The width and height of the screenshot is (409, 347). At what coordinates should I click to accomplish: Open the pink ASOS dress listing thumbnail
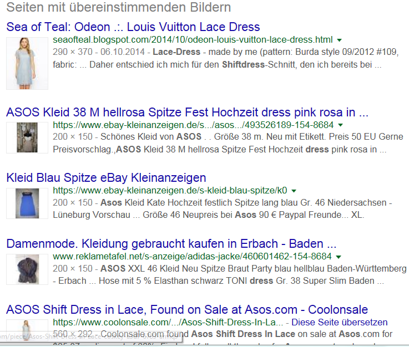[27, 137]
